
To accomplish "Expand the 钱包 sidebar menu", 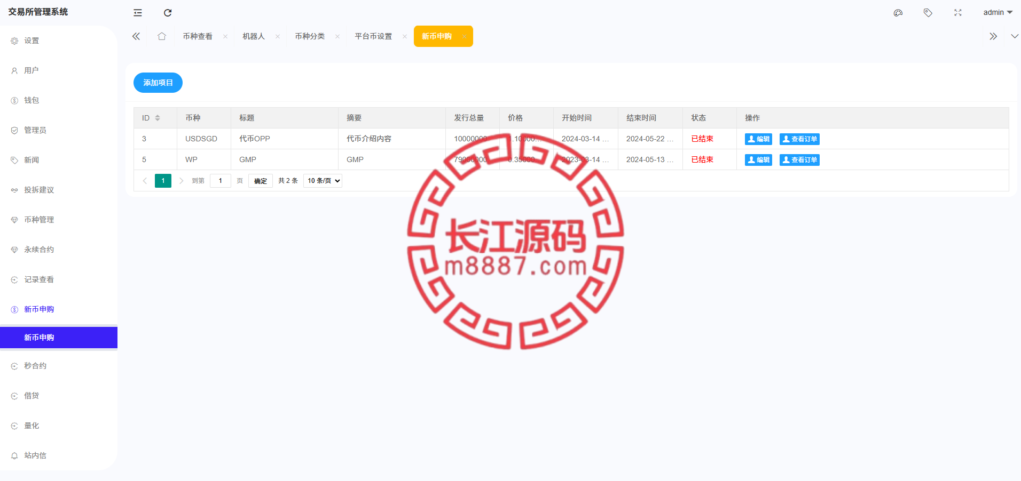I will point(59,100).
